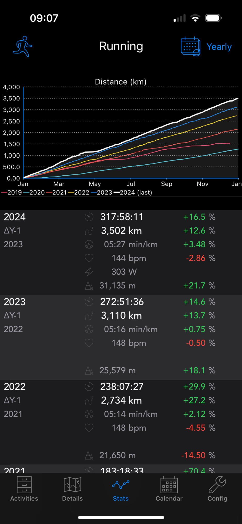Select the Stats tab
Image resolution: width=242 pixels, height=524 pixels.
pyautogui.click(x=121, y=489)
